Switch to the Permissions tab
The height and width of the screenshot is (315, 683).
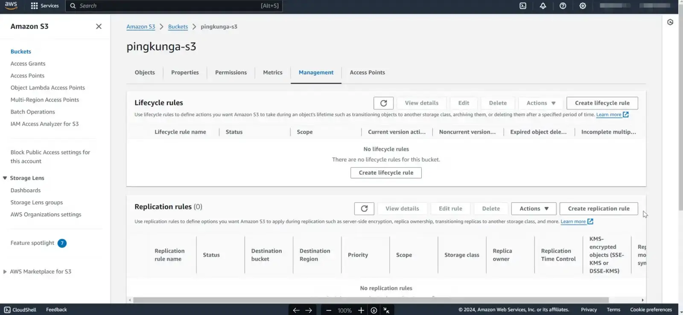pos(231,72)
